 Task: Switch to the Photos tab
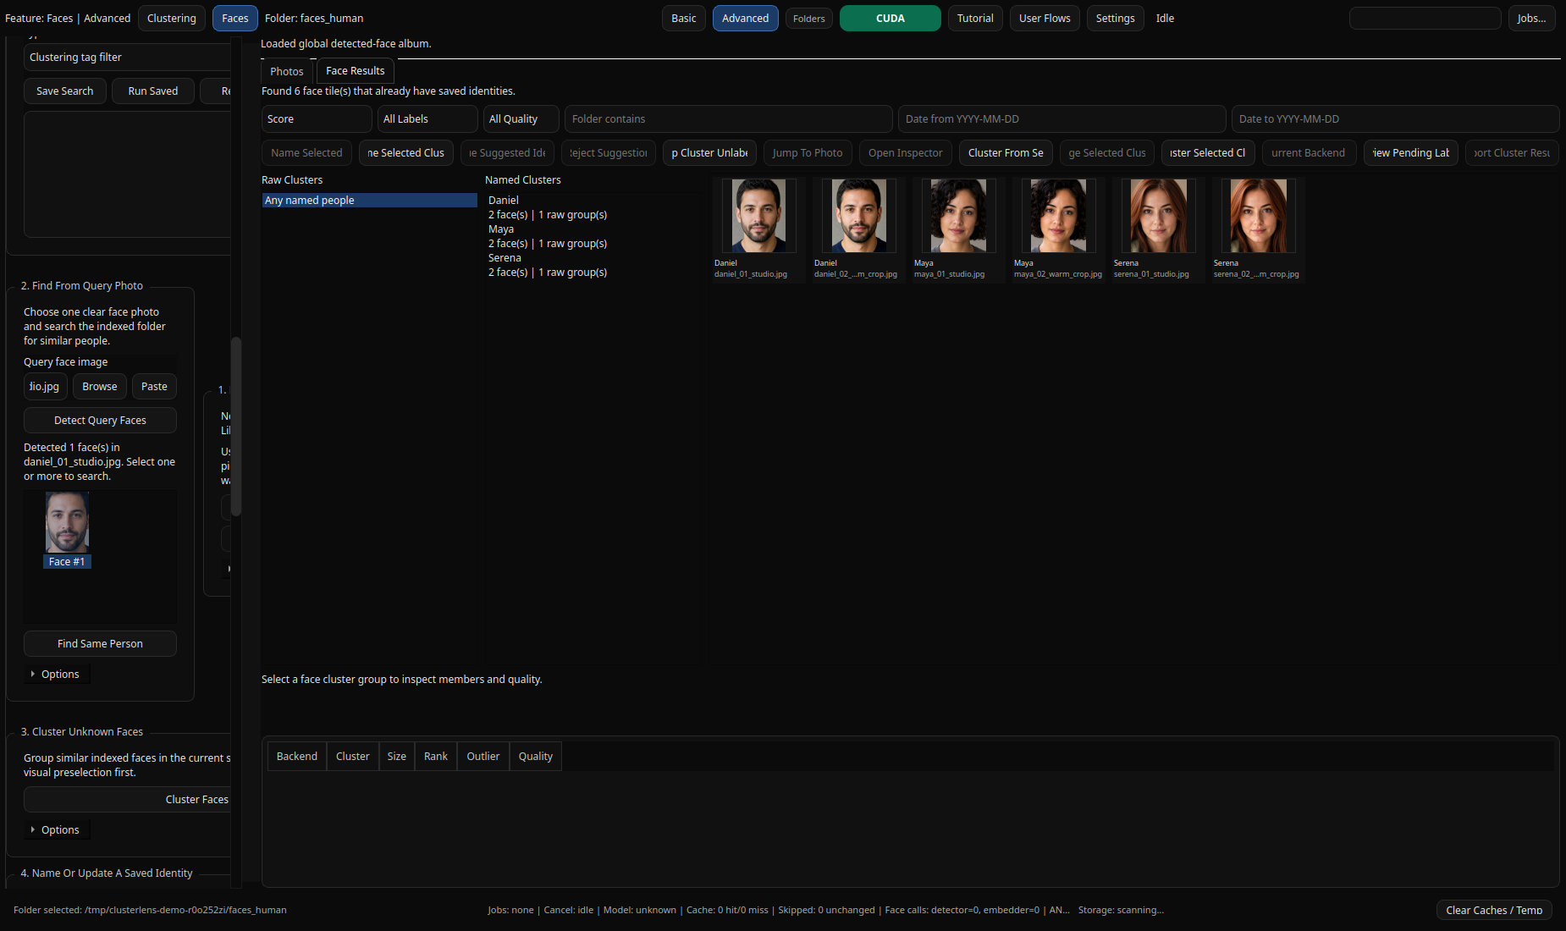(287, 71)
